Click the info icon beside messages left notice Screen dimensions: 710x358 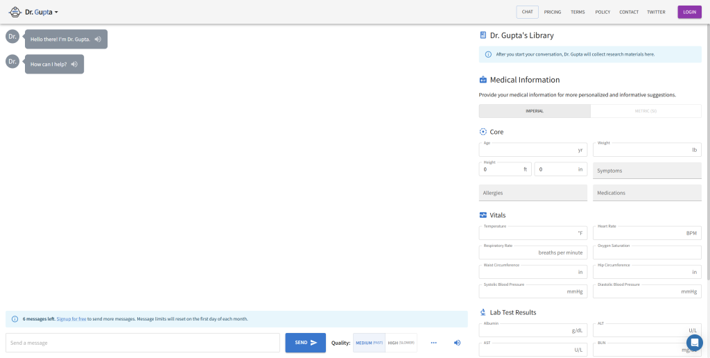[x=15, y=319]
